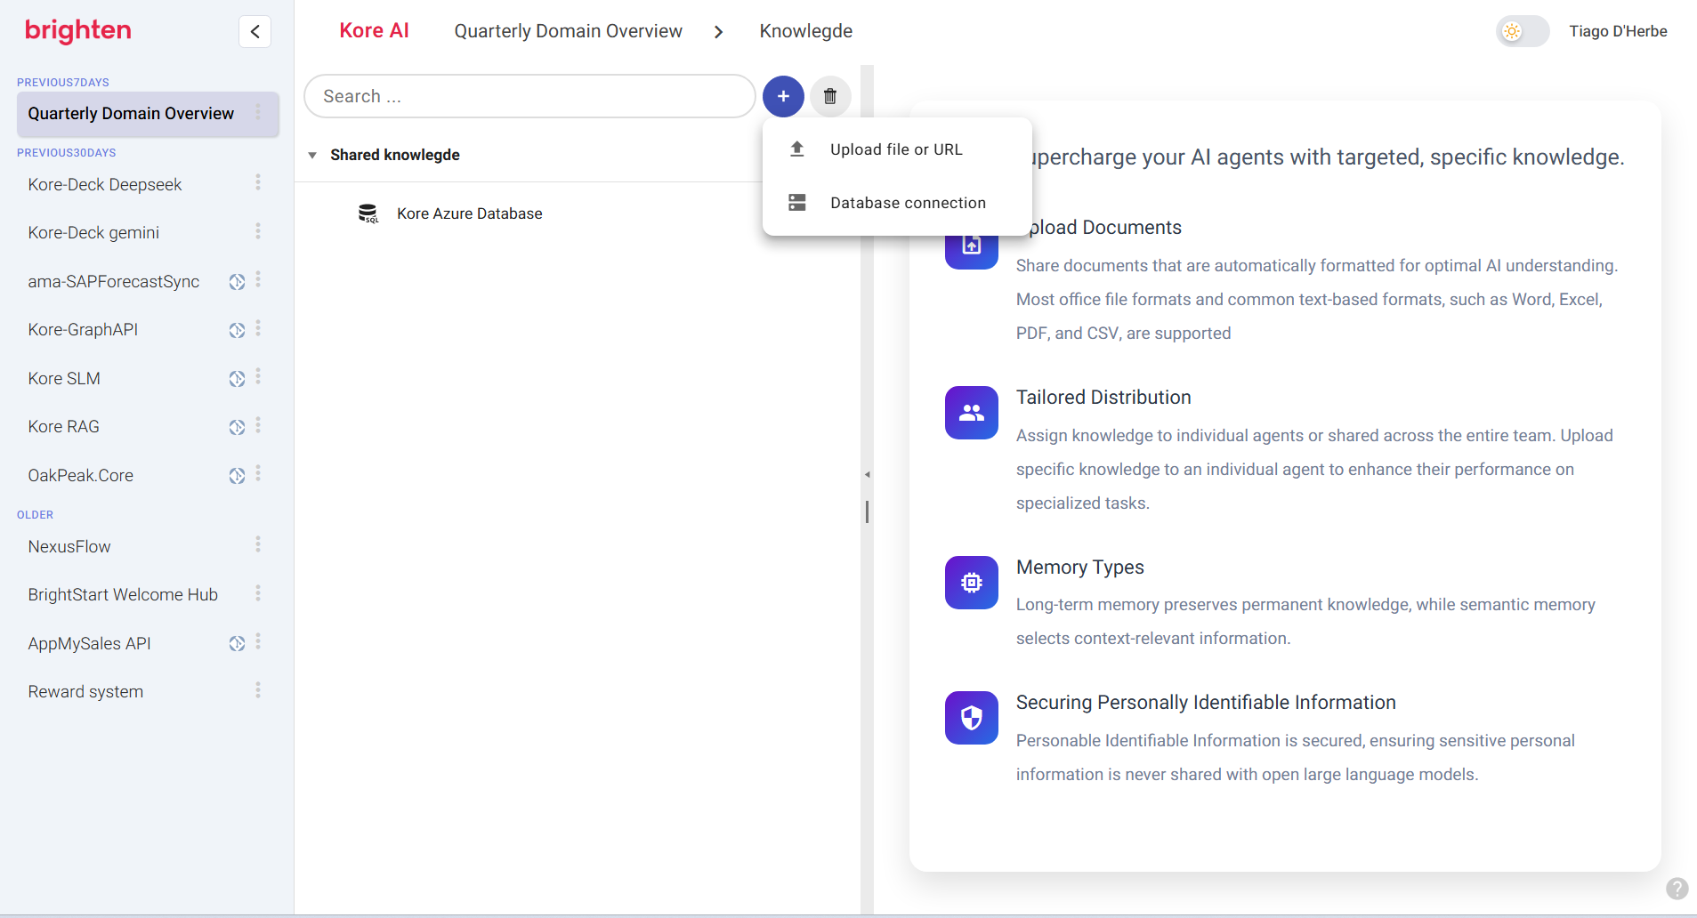
Task: Click into the Search input field
Action: 529,96
